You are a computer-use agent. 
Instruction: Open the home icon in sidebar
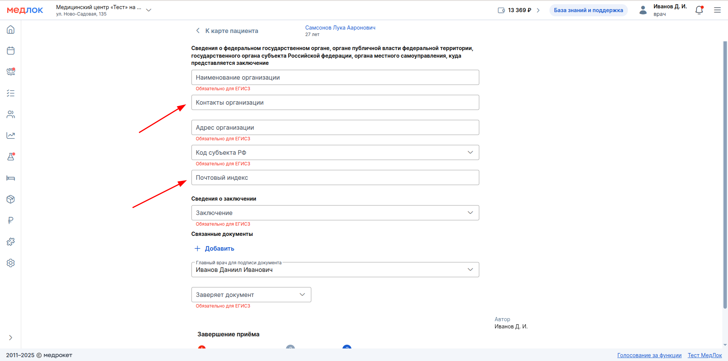click(x=11, y=30)
